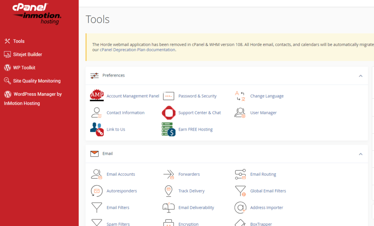Viewport: 374px width, 226px height.
Task: Open Password & Security link
Action: click(198, 96)
